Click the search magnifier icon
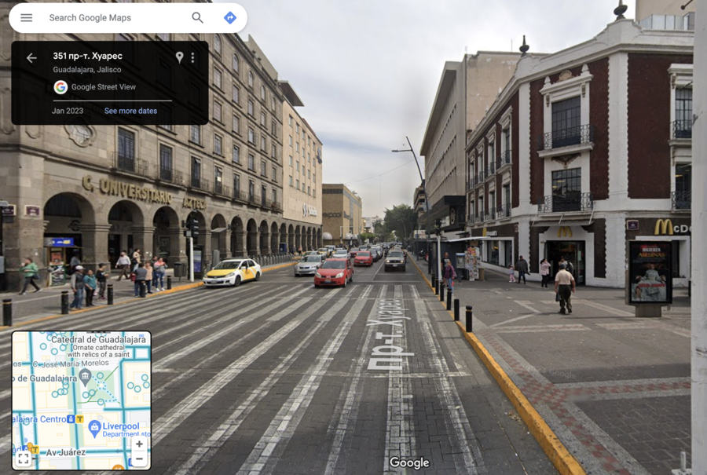Screen dimensions: 707x475 pos(197,17)
